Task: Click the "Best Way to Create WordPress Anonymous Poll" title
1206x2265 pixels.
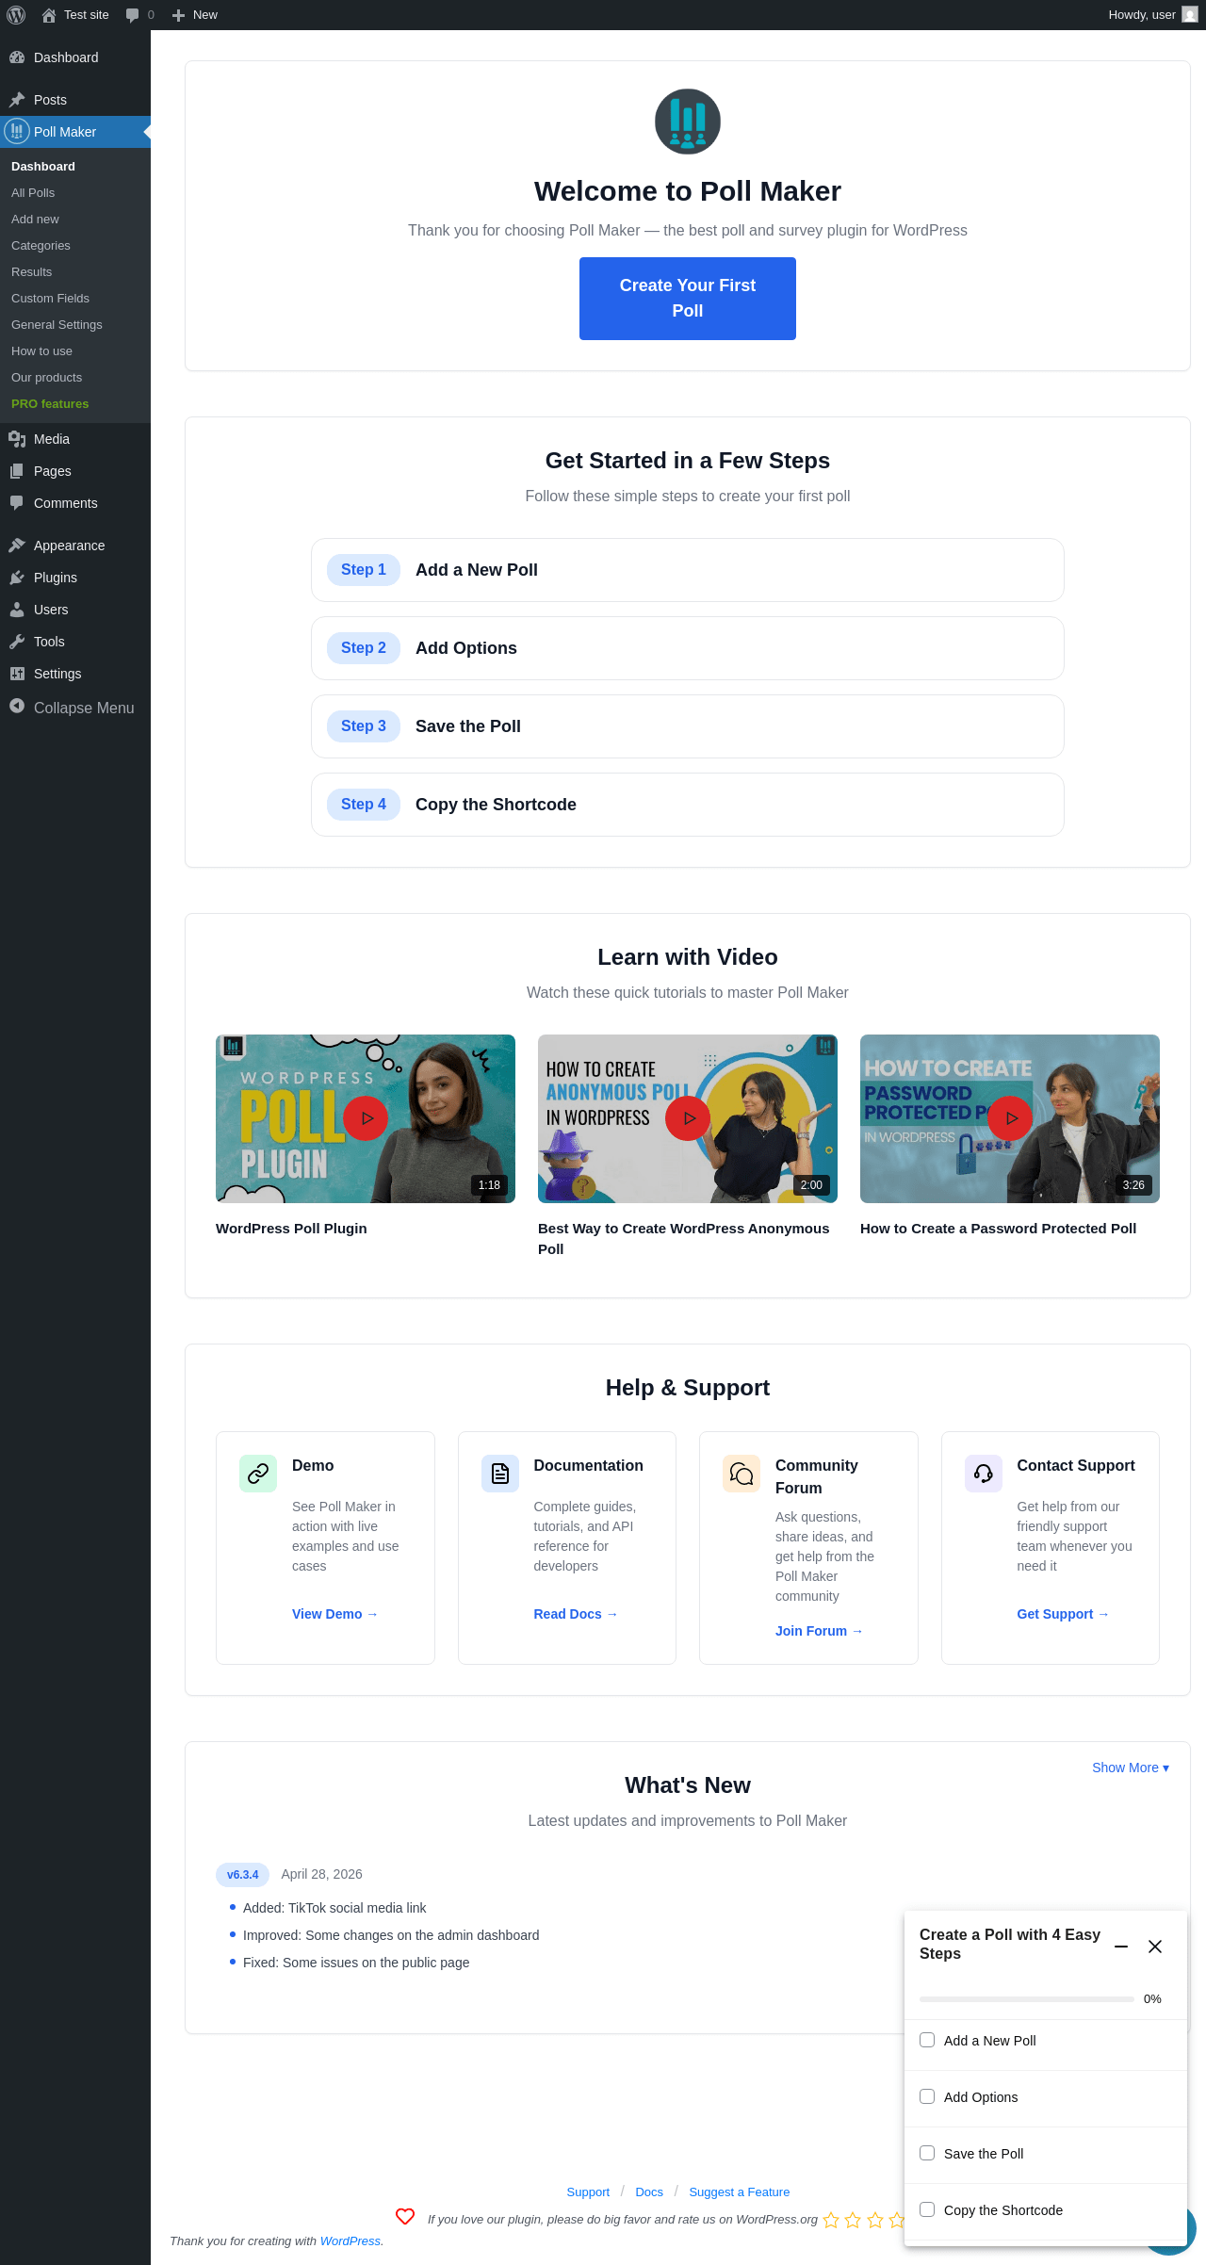Action: [684, 1239]
